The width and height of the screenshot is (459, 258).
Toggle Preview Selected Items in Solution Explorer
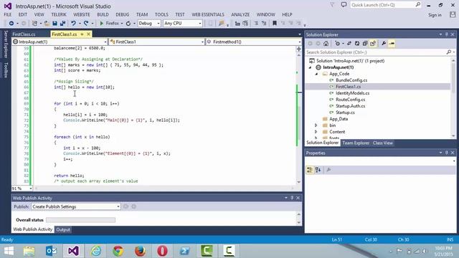click(392, 44)
